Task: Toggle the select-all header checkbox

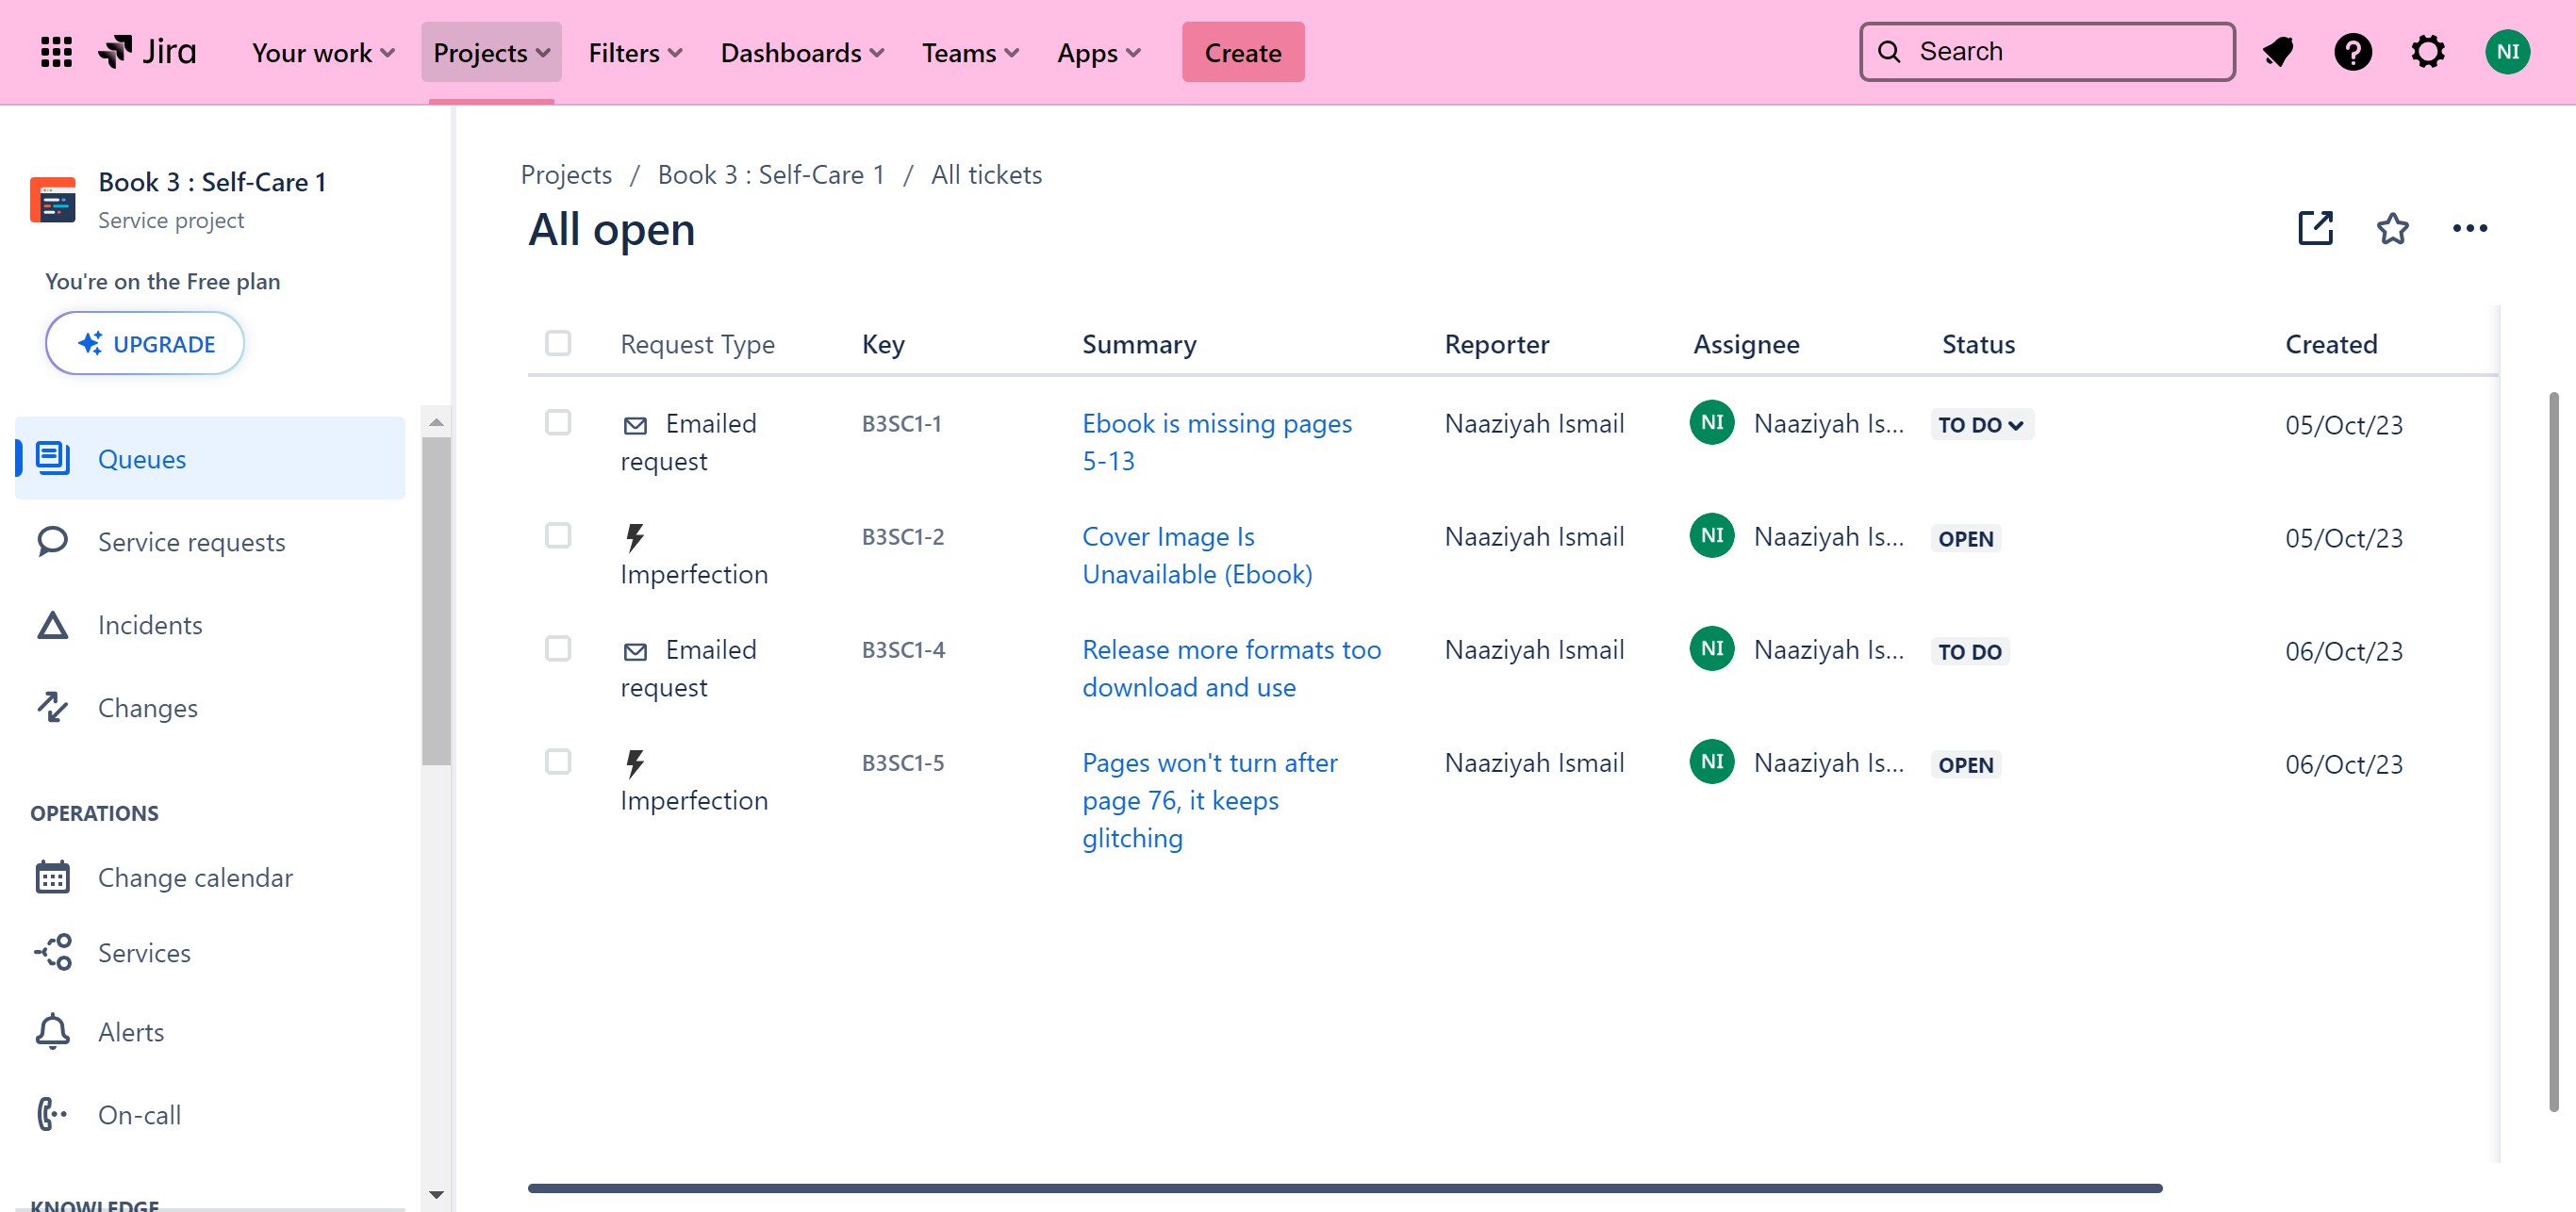Action: click(558, 344)
